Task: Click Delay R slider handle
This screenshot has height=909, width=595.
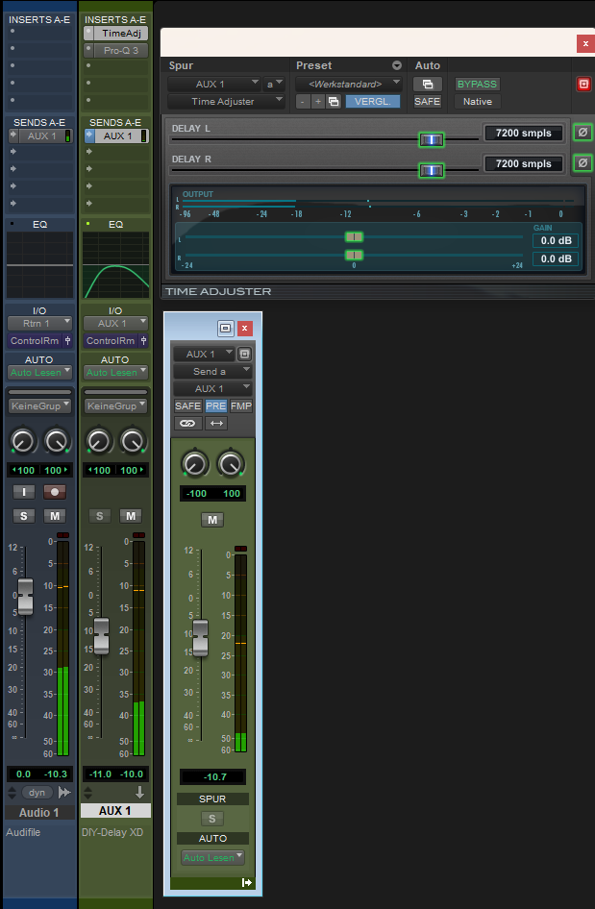Action: click(431, 170)
